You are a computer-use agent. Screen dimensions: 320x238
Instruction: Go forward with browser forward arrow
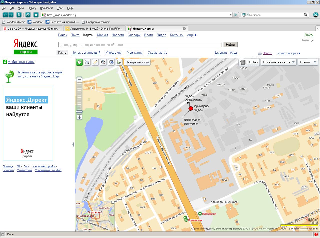(x=11, y=15)
